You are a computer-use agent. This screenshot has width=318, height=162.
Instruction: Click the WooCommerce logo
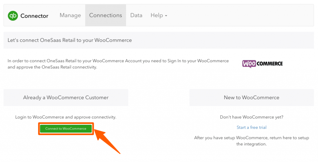click(262, 64)
